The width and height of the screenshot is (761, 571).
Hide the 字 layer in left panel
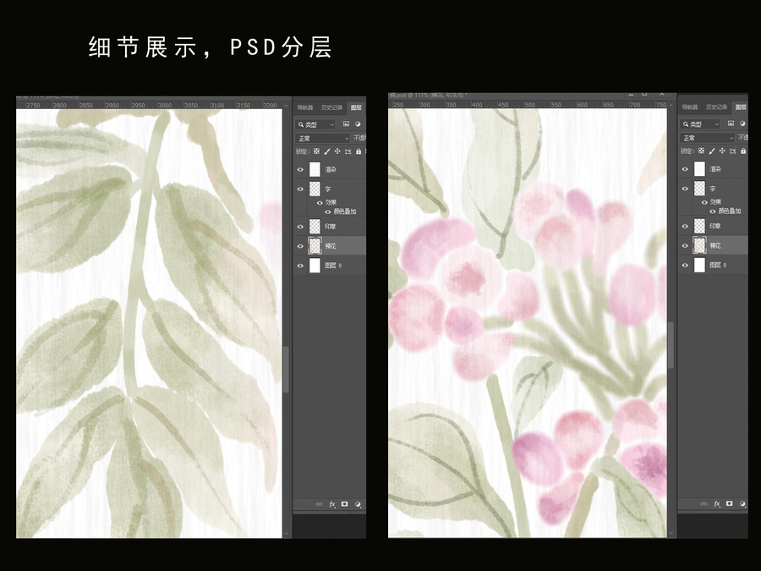click(300, 189)
